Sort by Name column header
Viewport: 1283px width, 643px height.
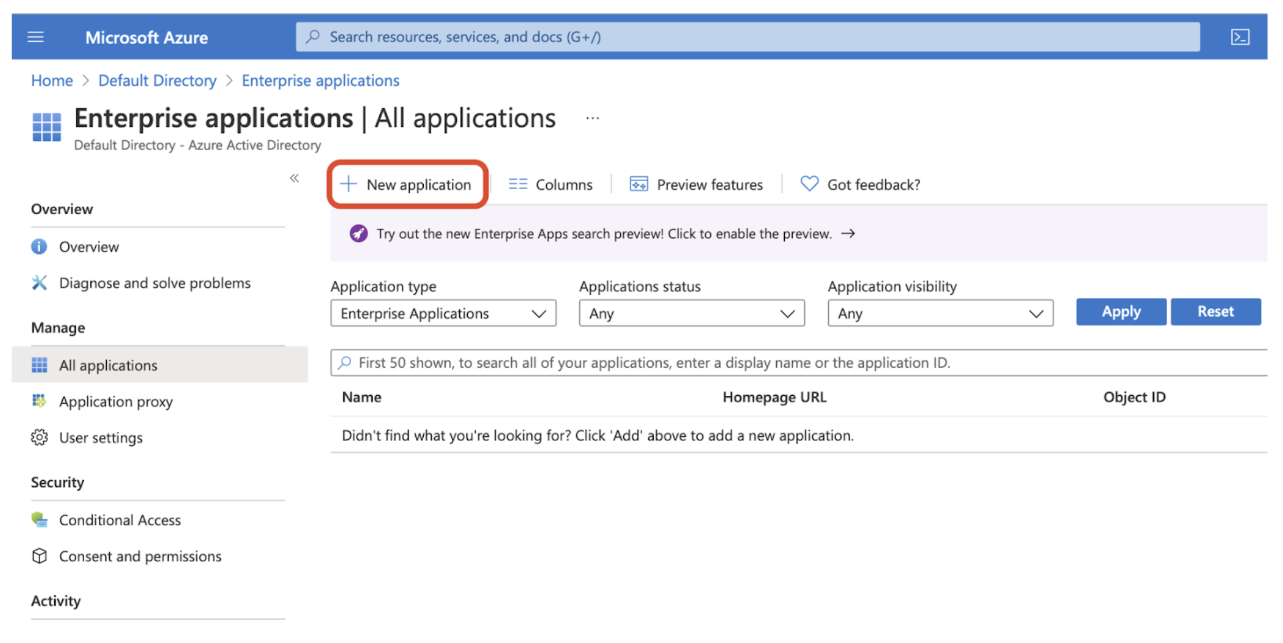(x=362, y=397)
